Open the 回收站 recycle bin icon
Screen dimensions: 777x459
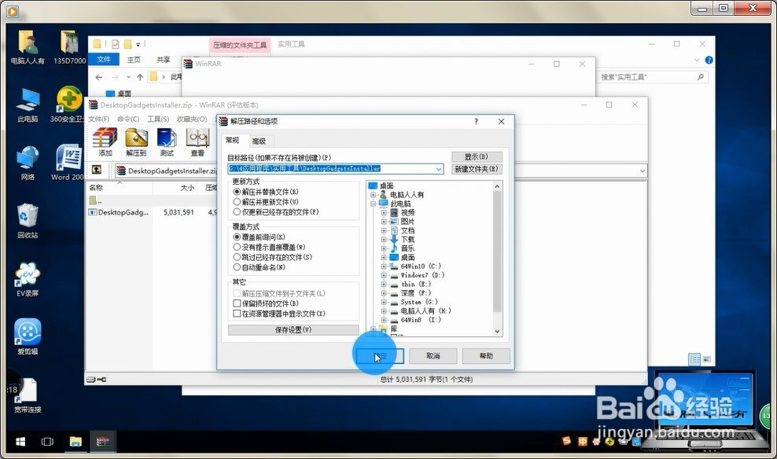28,221
